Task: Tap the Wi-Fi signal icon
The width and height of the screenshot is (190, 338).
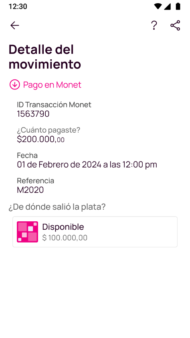Action: coord(158,6)
